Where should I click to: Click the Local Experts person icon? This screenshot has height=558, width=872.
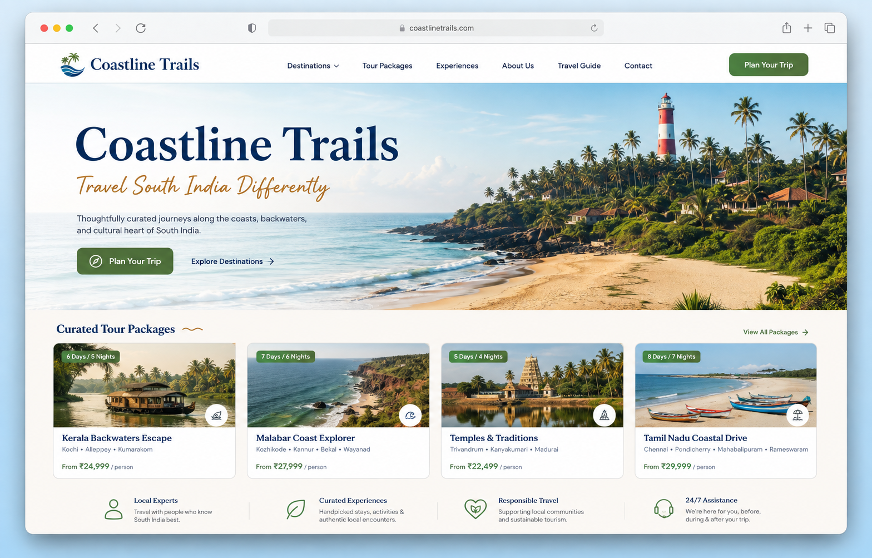113,509
